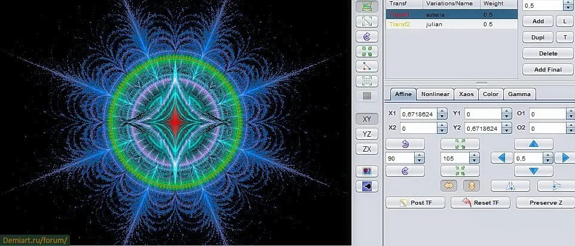Toggle the preview image display icon
Screen dimensions: 575x246
click(x=367, y=7)
